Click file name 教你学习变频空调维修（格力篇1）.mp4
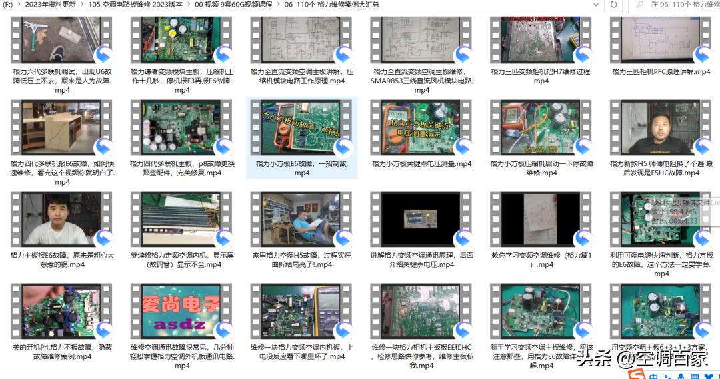This screenshot has height=379, width=720. tap(541, 260)
